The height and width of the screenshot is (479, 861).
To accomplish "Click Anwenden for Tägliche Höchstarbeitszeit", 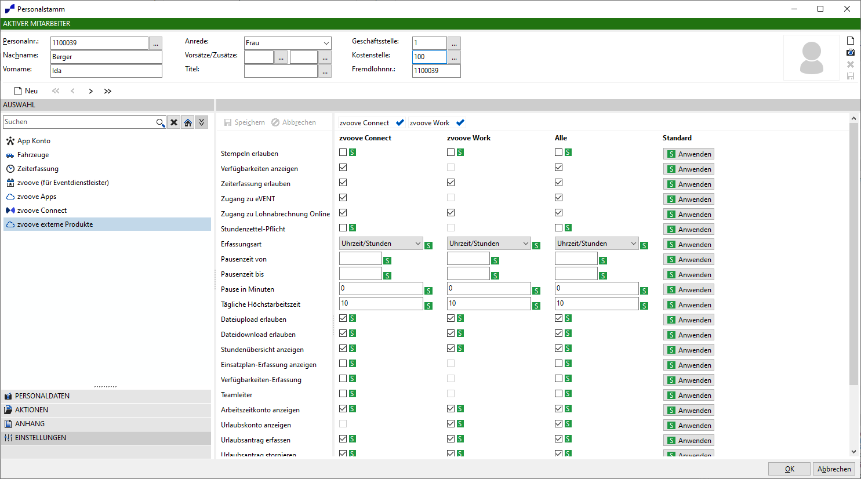I will [x=689, y=305].
